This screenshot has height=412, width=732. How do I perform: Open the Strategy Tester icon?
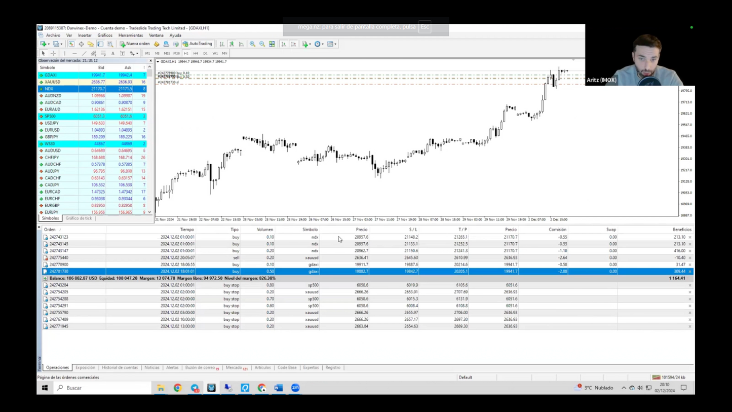click(x=110, y=44)
